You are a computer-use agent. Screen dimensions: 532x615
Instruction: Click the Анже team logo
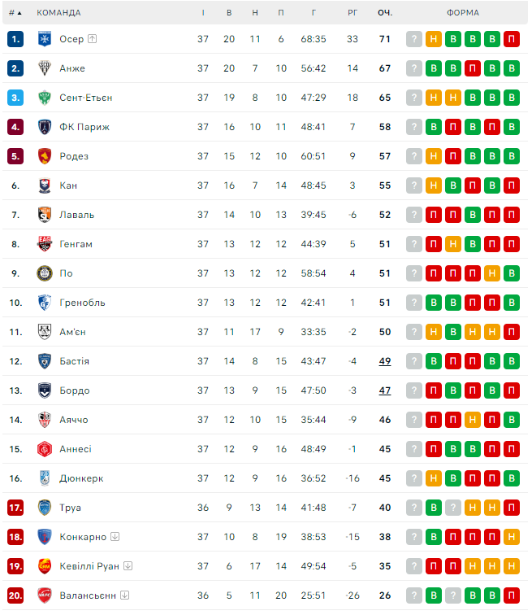coord(45,68)
